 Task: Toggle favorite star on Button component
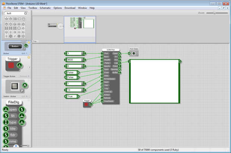pyautogui.click(x=29, y=43)
